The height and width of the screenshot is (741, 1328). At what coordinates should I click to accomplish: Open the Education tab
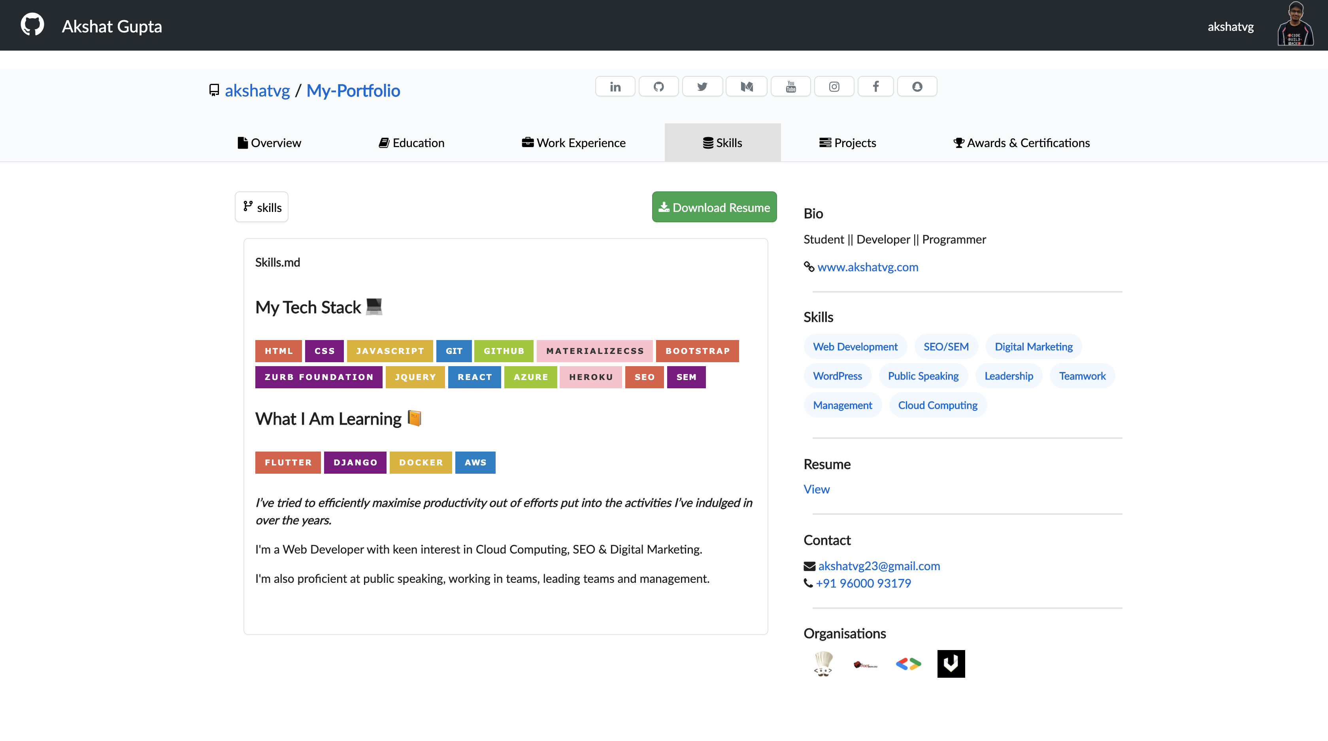(x=411, y=143)
